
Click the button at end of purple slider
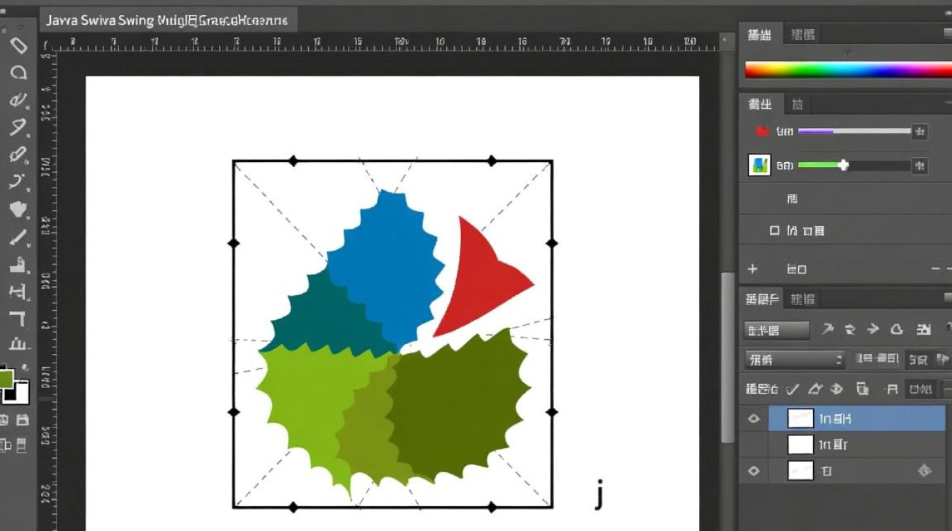(919, 131)
